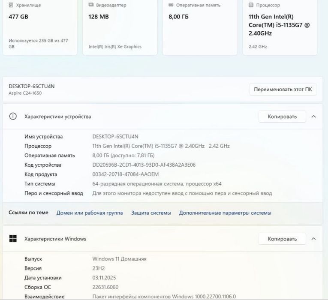328x300 pixels.
Task: Click Переименовать этот ПК button
Action: click(283, 90)
